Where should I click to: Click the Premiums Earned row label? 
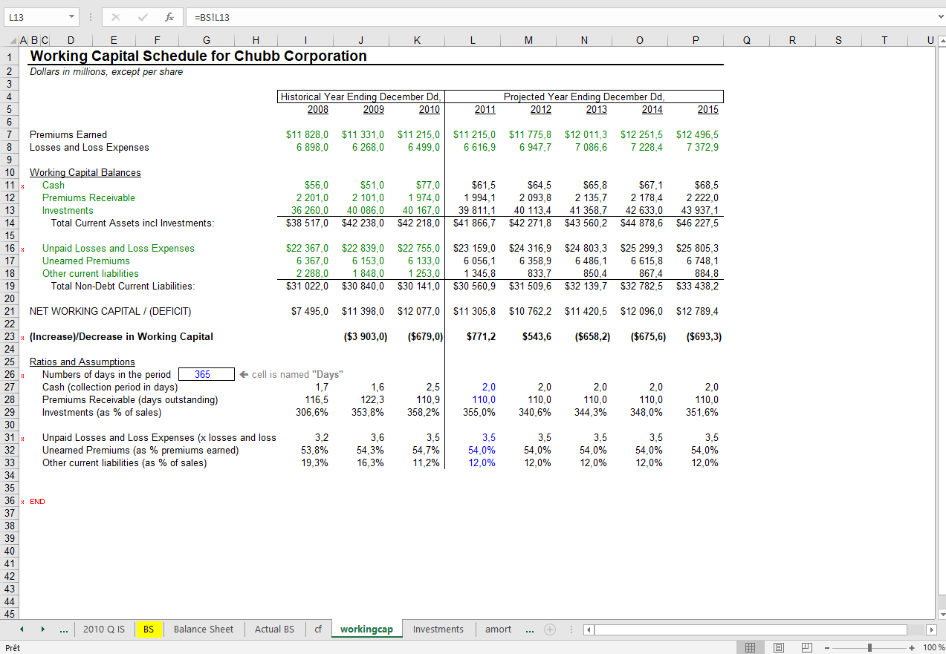point(68,134)
